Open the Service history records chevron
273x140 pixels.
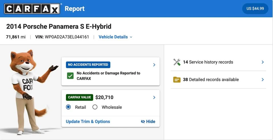tap(263, 62)
